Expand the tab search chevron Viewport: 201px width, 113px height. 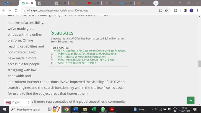pyautogui.click(x=172, y=3)
